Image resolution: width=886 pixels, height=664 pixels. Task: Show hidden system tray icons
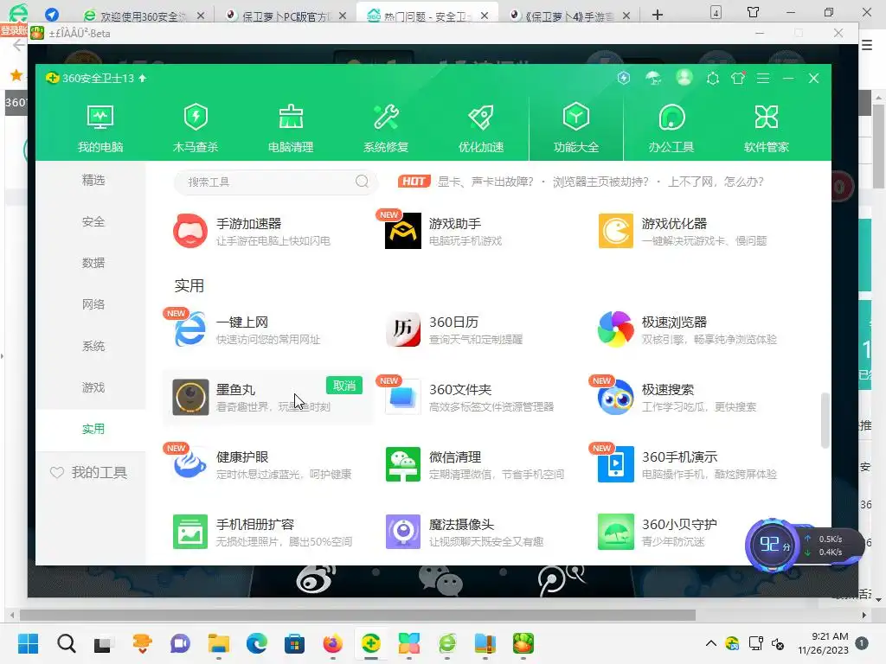pos(711,643)
